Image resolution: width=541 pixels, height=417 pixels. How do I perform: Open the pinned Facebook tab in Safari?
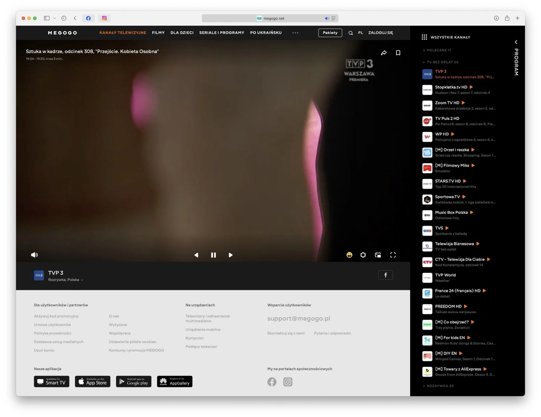pos(88,18)
